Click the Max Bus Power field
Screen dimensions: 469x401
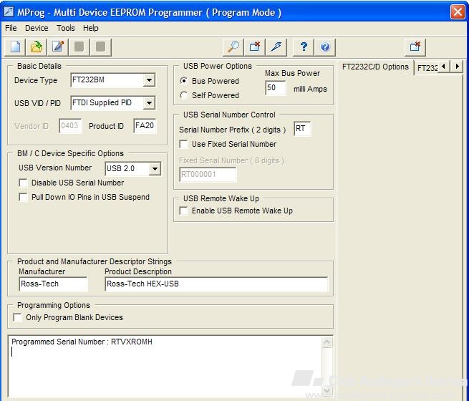click(x=275, y=88)
